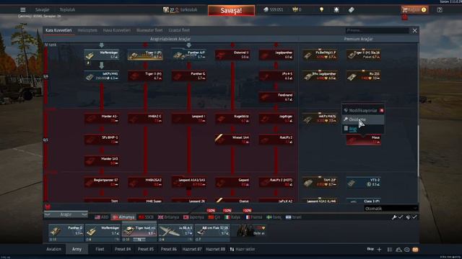The width and height of the screenshot is (462, 259).
Task: Switch to the Helicopters tab
Action: coord(87,30)
